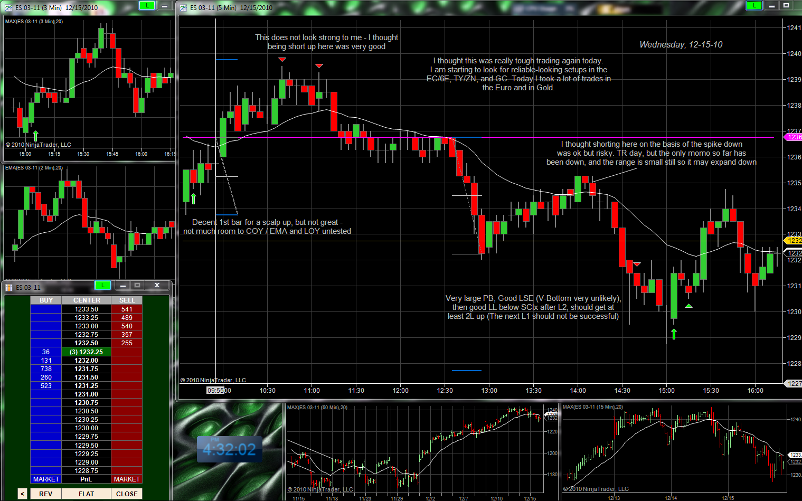
Task: Click the SELL column header in the DOM
Action: click(x=127, y=300)
